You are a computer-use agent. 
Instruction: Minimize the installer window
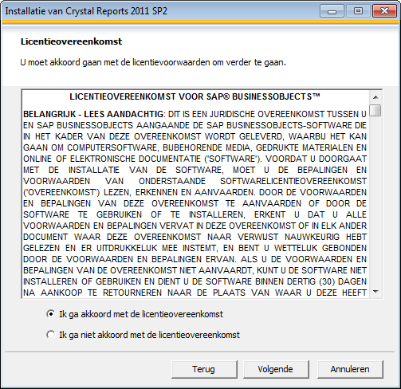coord(332,11)
